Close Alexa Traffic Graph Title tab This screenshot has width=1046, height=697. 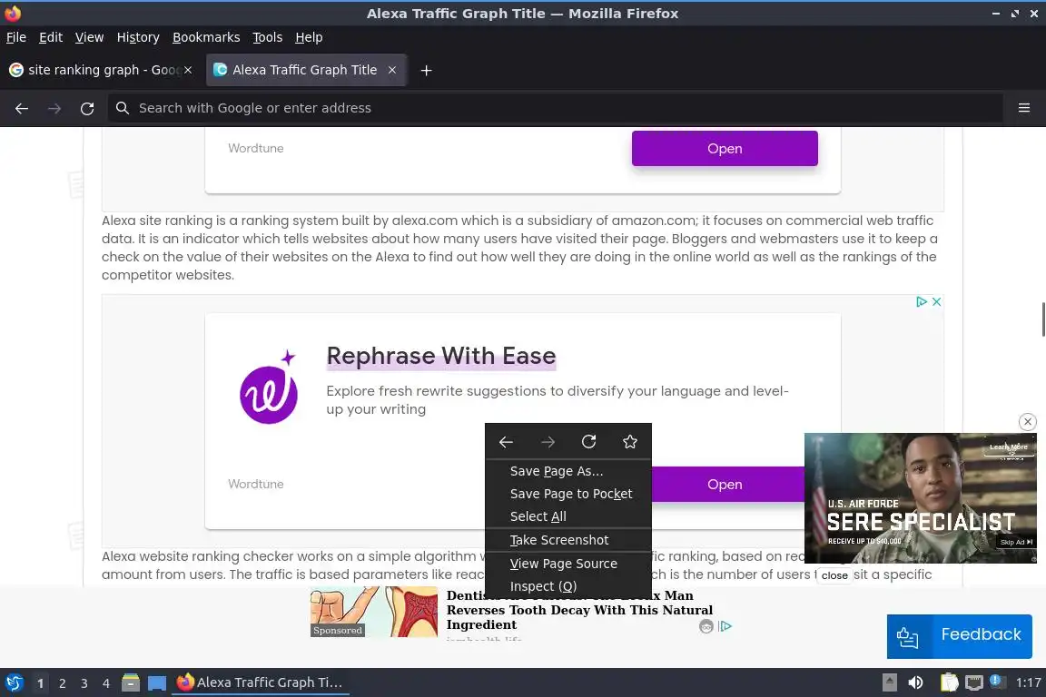[392, 70]
